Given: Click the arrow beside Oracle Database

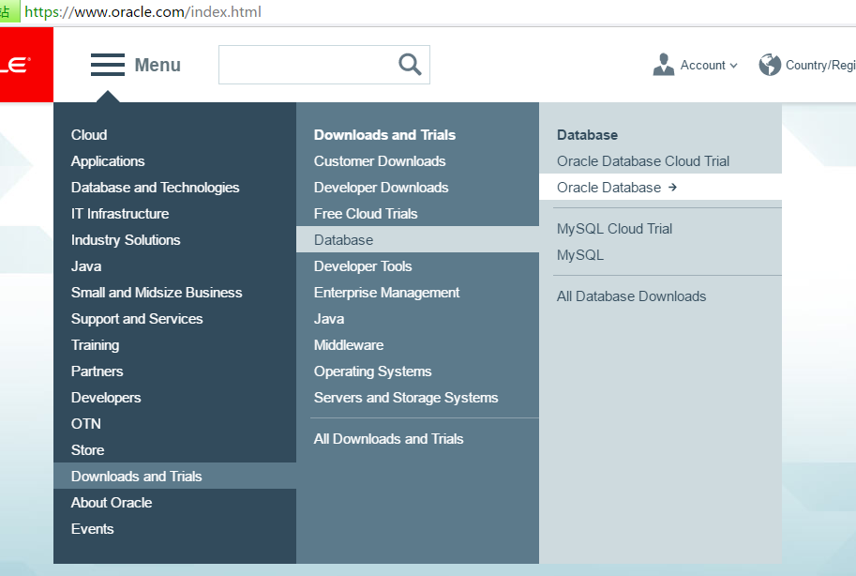Looking at the screenshot, I should (672, 188).
